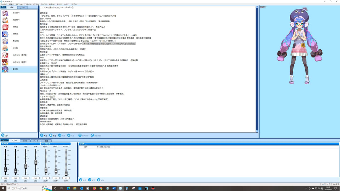Click the 音声保存 save audio icon
Viewport: 340px width, 191px height.
(80, 135)
